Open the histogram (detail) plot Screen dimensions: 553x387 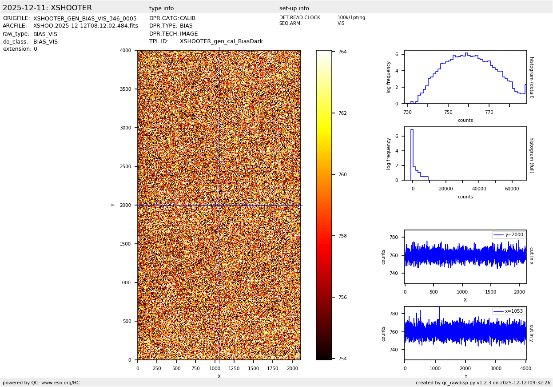[465, 77]
